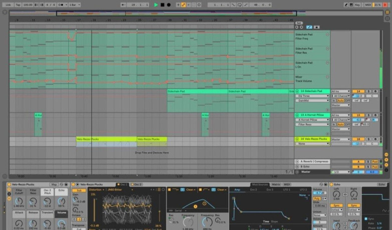392x230 pixels.
Task: Show Arrangement view with the orange selector icon
Action: pyautogui.click(x=387, y=12)
